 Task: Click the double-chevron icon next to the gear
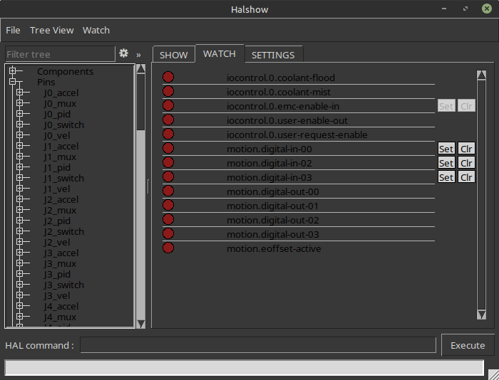[x=138, y=54]
